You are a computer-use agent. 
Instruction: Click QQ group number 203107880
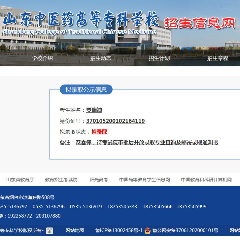tap(48, 216)
